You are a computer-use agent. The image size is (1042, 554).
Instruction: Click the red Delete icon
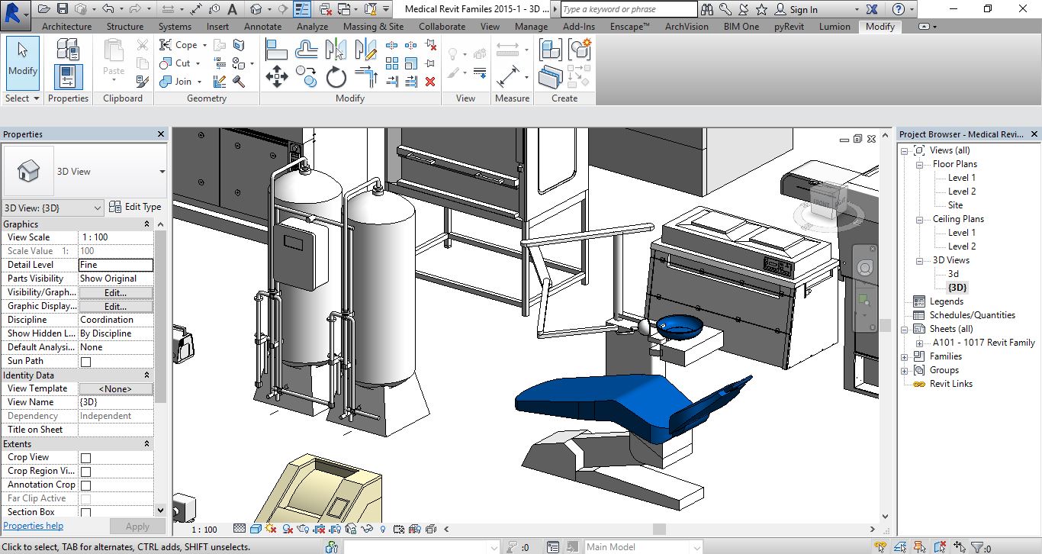point(430,81)
